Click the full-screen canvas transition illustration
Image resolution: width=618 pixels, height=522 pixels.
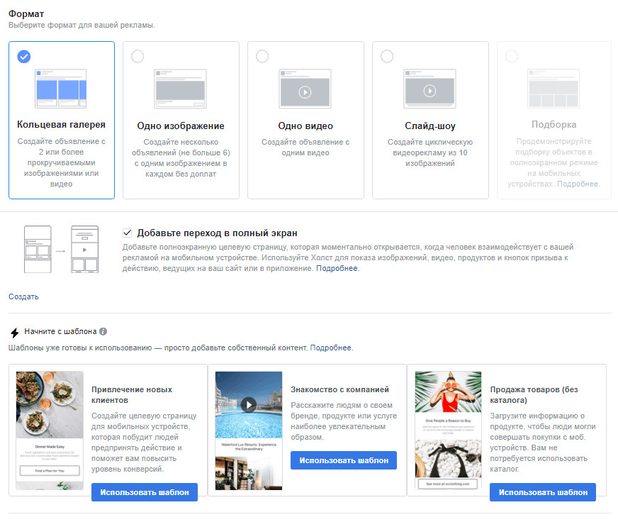[61, 250]
